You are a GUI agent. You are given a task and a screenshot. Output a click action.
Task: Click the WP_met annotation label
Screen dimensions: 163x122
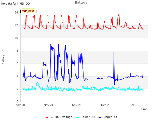point(28,11)
